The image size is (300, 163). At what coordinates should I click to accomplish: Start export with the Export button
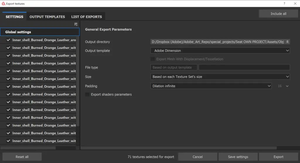tap(278, 157)
